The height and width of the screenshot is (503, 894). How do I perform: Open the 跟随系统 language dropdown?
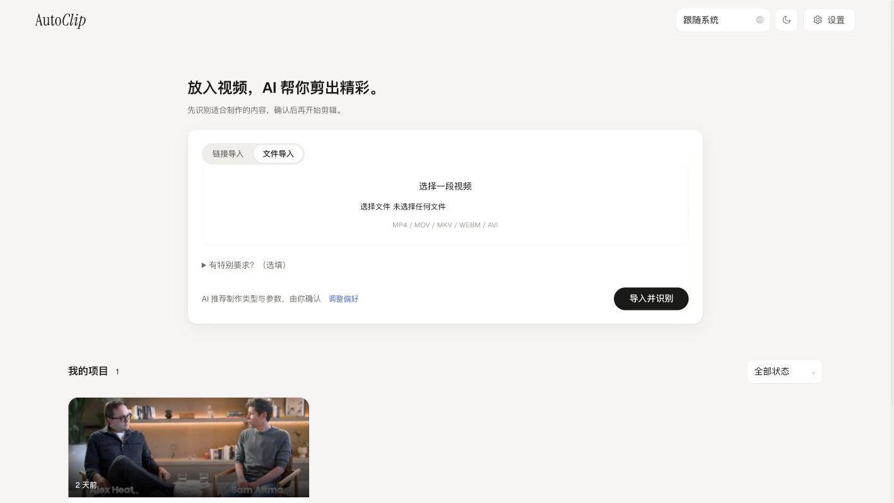[723, 20]
